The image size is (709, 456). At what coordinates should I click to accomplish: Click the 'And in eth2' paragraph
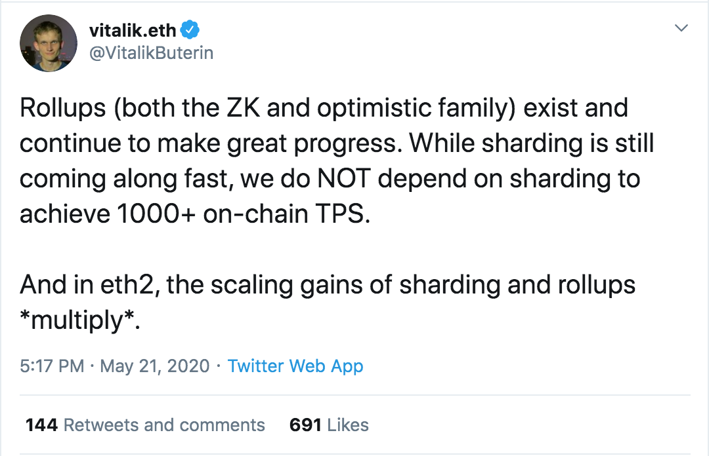(328, 303)
